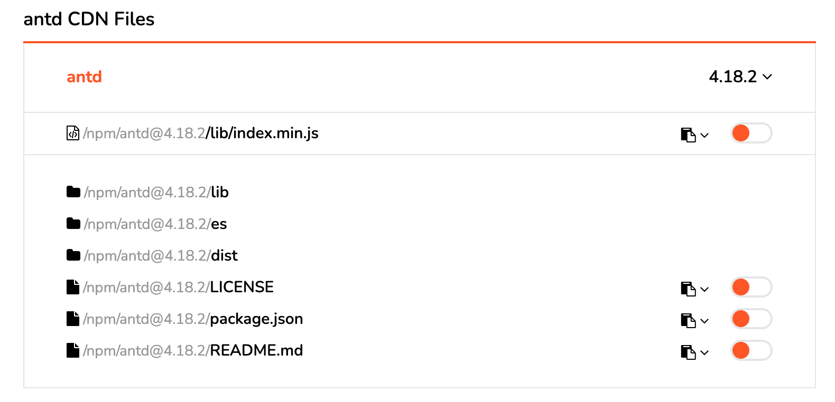Enable the LICENSE file toggle
835x402 pixels.
(x=751, y=287)
